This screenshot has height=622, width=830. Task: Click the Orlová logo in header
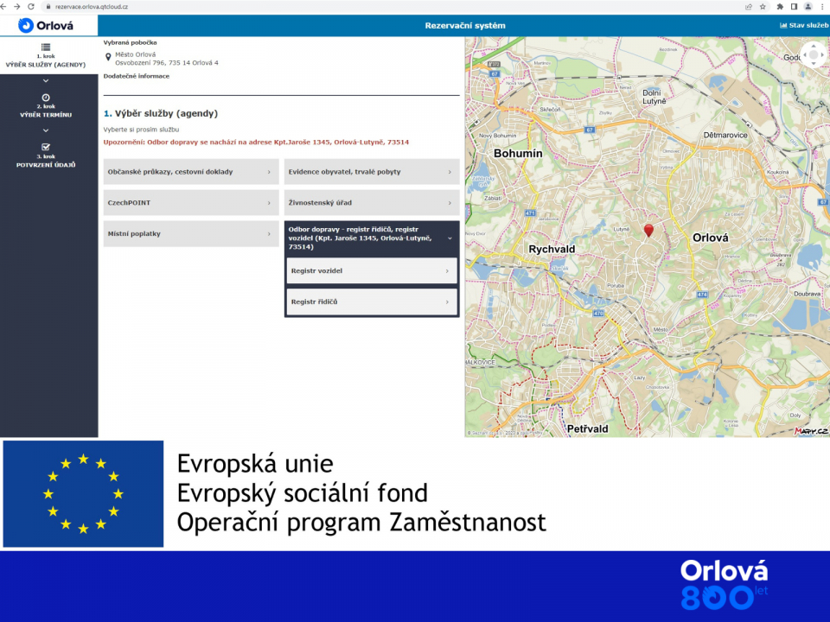46,25
